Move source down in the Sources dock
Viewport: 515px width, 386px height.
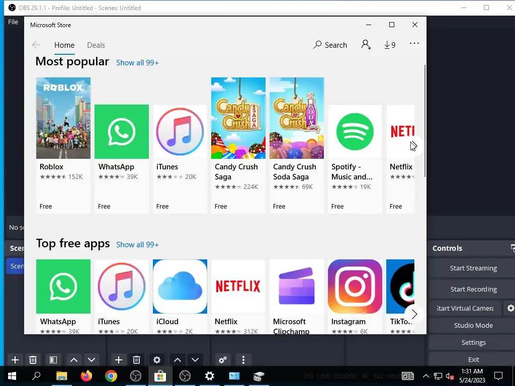coord(195,360)
